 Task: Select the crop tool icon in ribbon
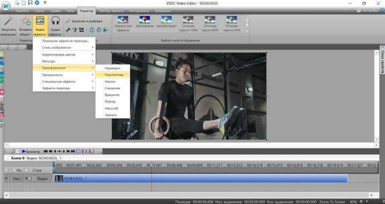point(82,30)
